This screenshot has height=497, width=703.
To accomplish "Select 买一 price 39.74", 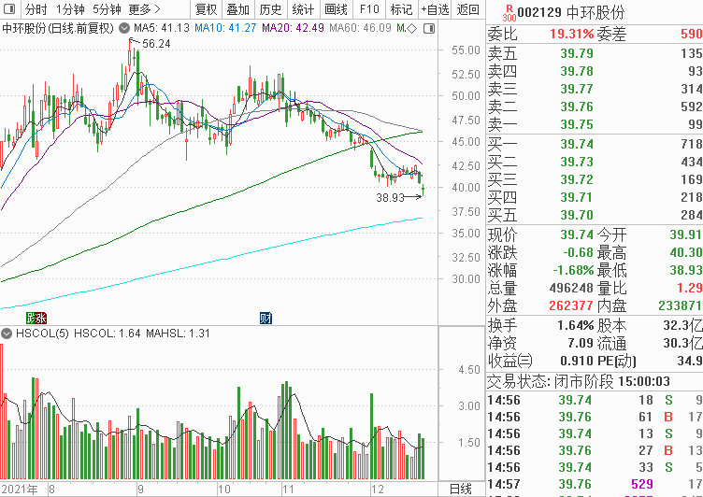I will click(x=577, y=144).
